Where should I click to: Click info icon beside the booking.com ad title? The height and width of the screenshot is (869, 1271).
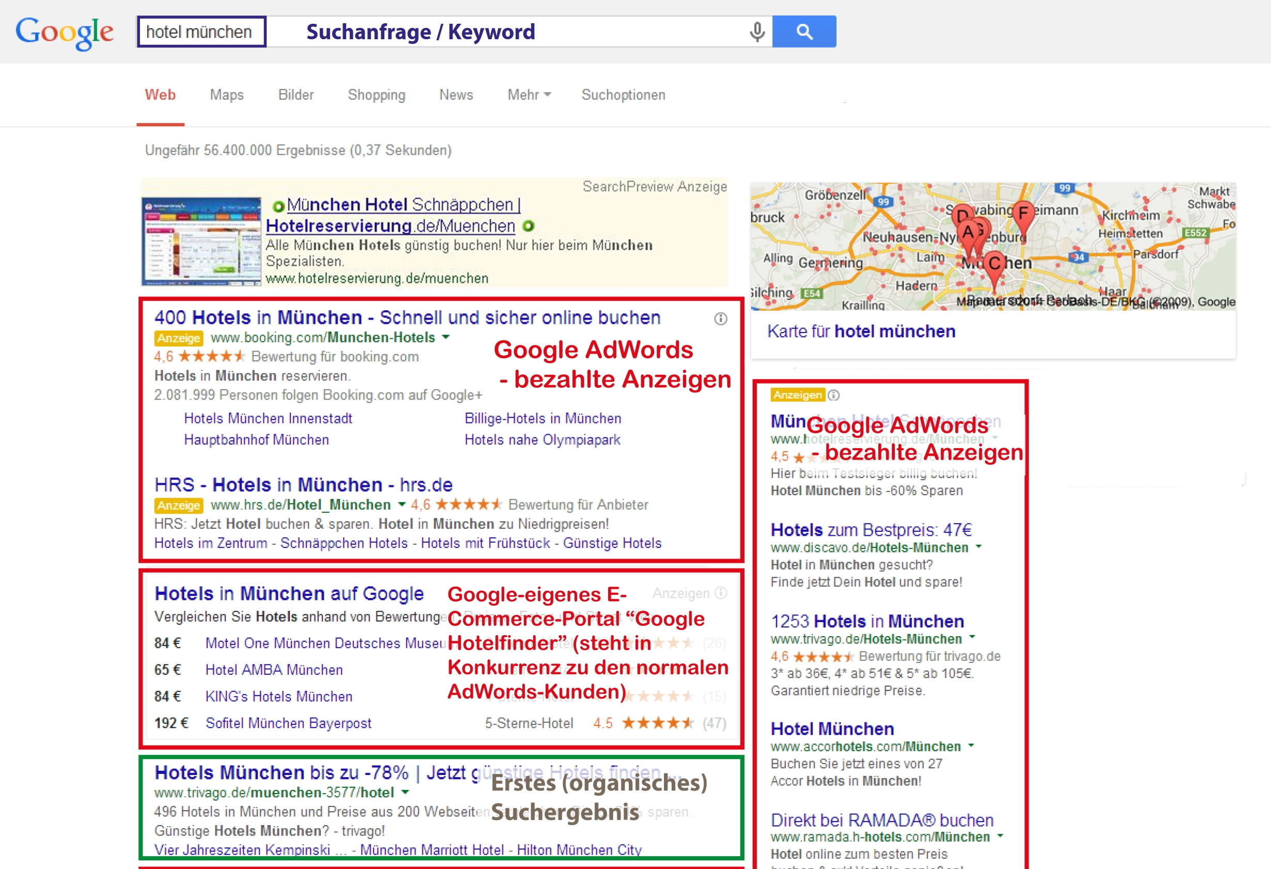(x=720, y=319)
